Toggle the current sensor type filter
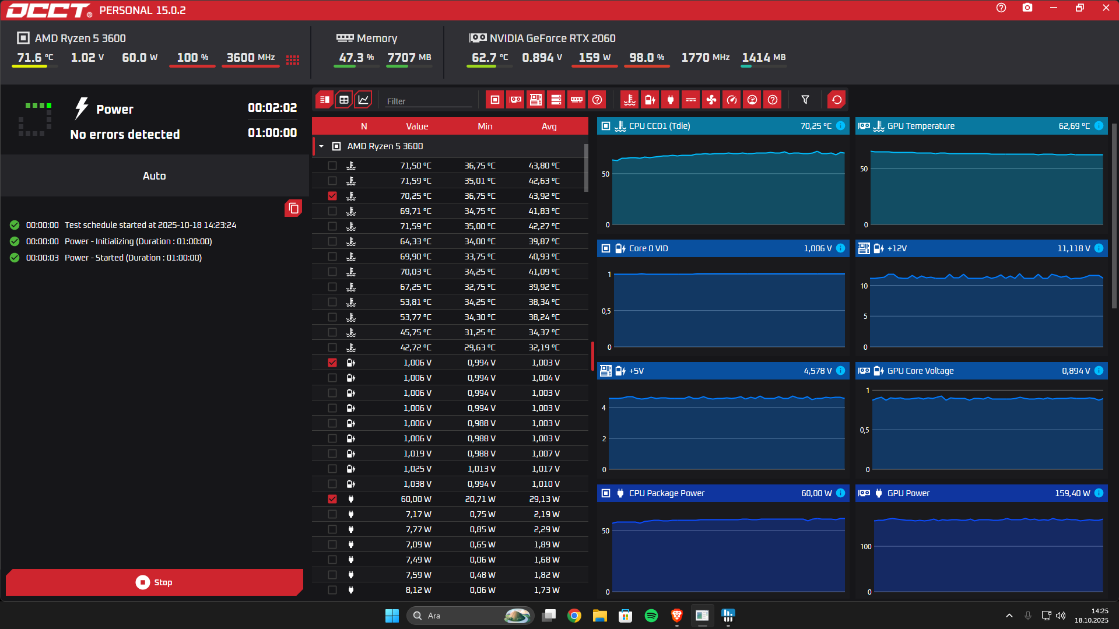 point(691,100)
